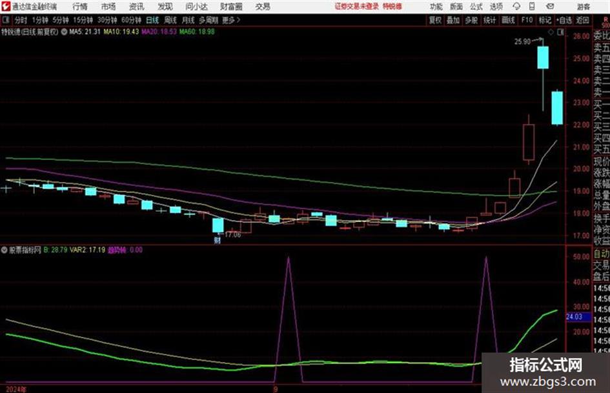Open the 发现 menu
Screen dimensions: 610x393
(165, 6)
